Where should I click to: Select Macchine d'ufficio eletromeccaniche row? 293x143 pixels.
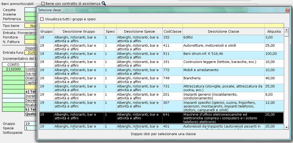[x=161, y=118]
